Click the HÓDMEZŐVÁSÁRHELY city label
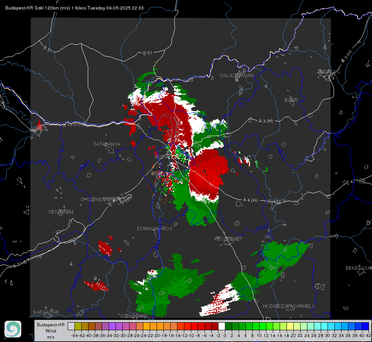372x342 pixels. (288, 306)
